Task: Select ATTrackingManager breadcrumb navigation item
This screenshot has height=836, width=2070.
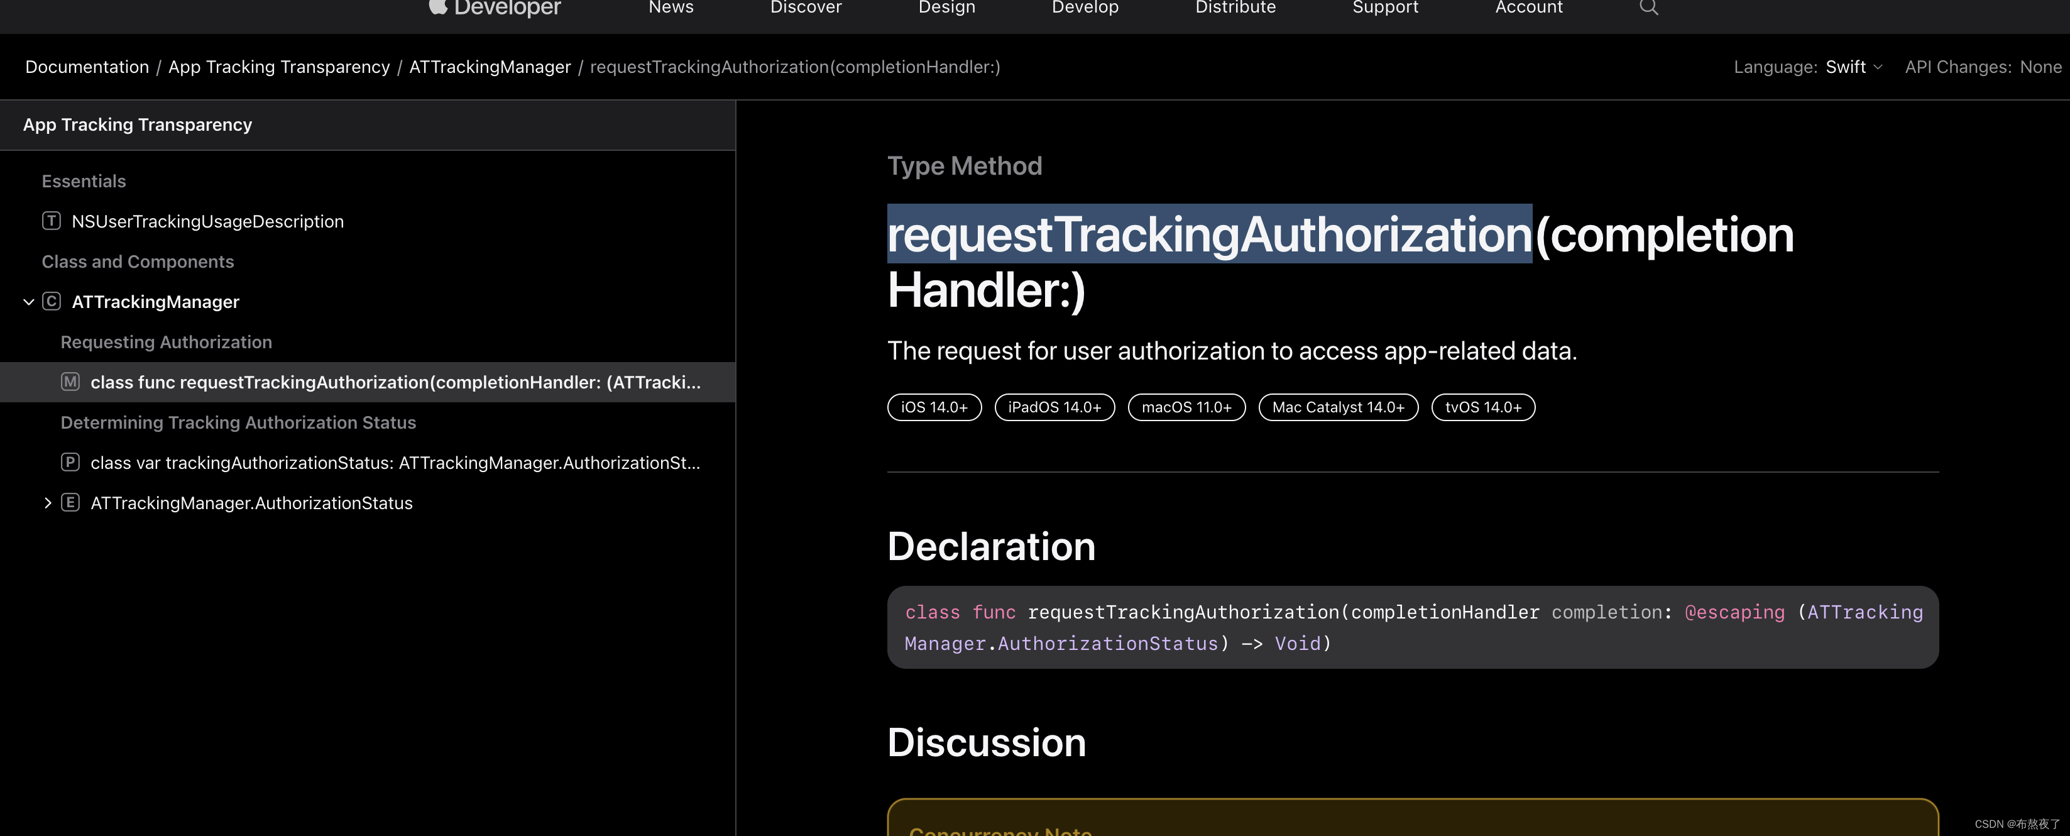Action: pyautogui.click(x=488, y=65)
